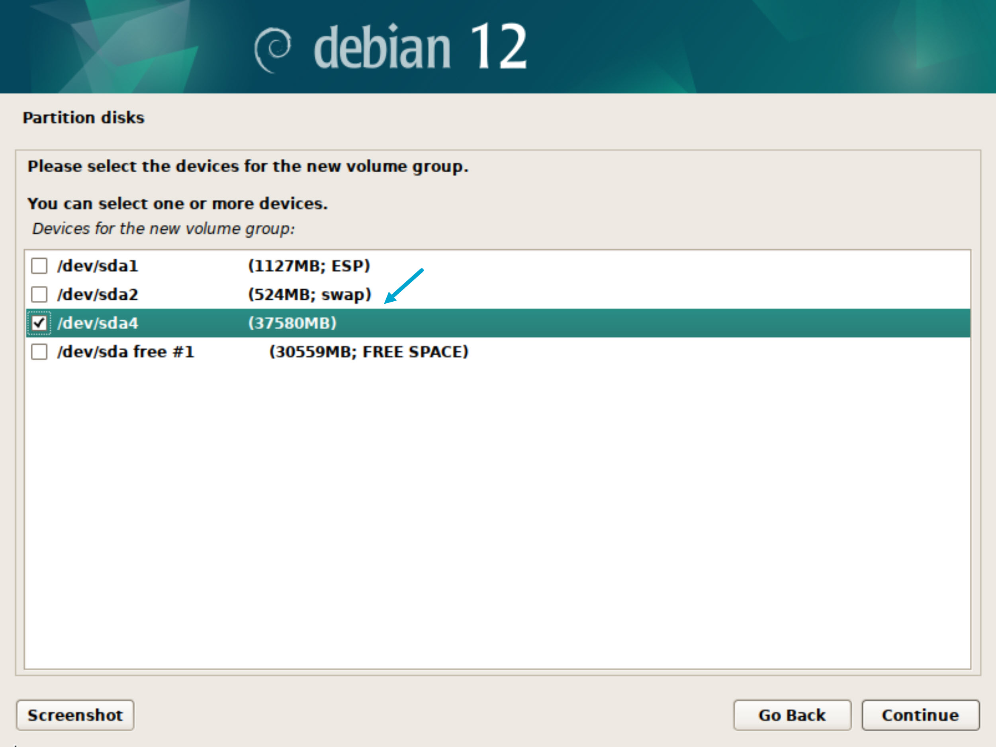Click the Partition disks heading
996x747 pixels.
point(83,117)
